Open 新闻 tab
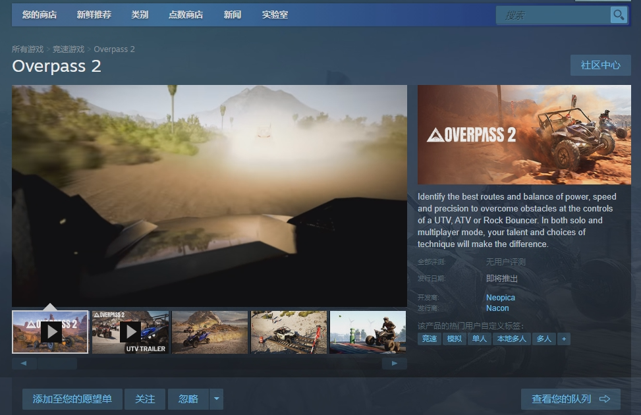 tap(232, 15)
